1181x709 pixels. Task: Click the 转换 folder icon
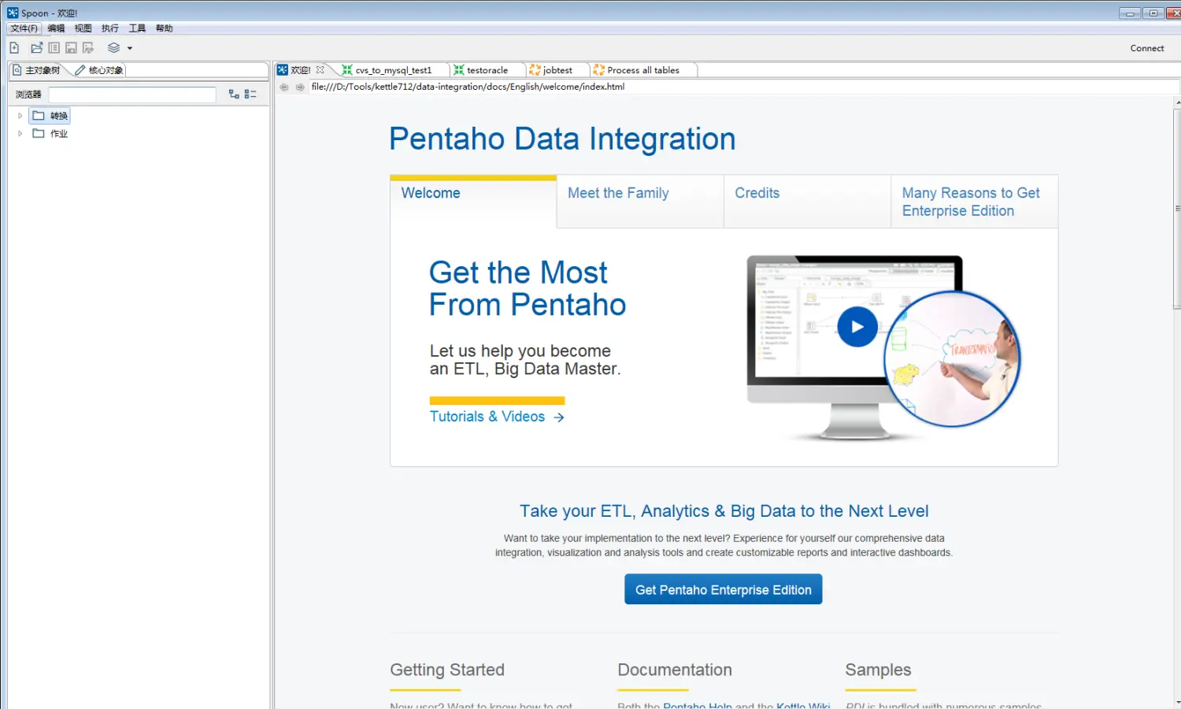point(39,116)
